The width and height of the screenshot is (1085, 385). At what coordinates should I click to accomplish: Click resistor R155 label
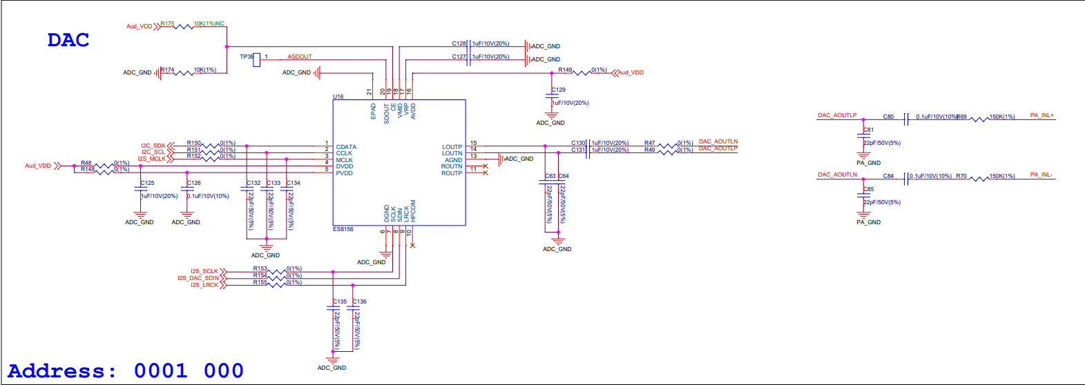click(260, 282)
